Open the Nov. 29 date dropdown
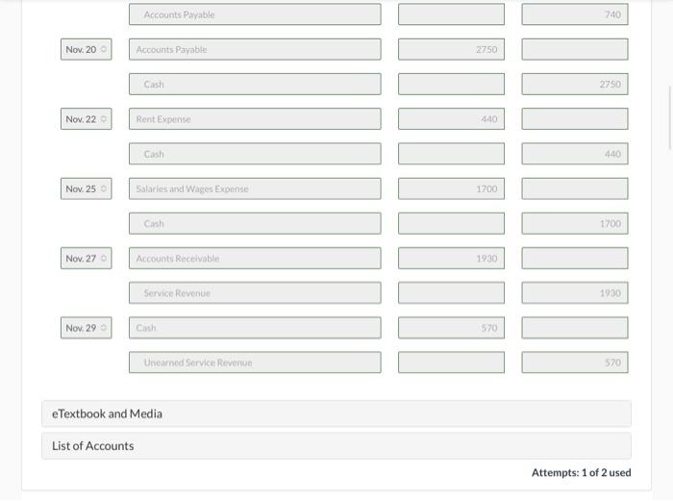The image size is (673, 501). click(87, 328)
